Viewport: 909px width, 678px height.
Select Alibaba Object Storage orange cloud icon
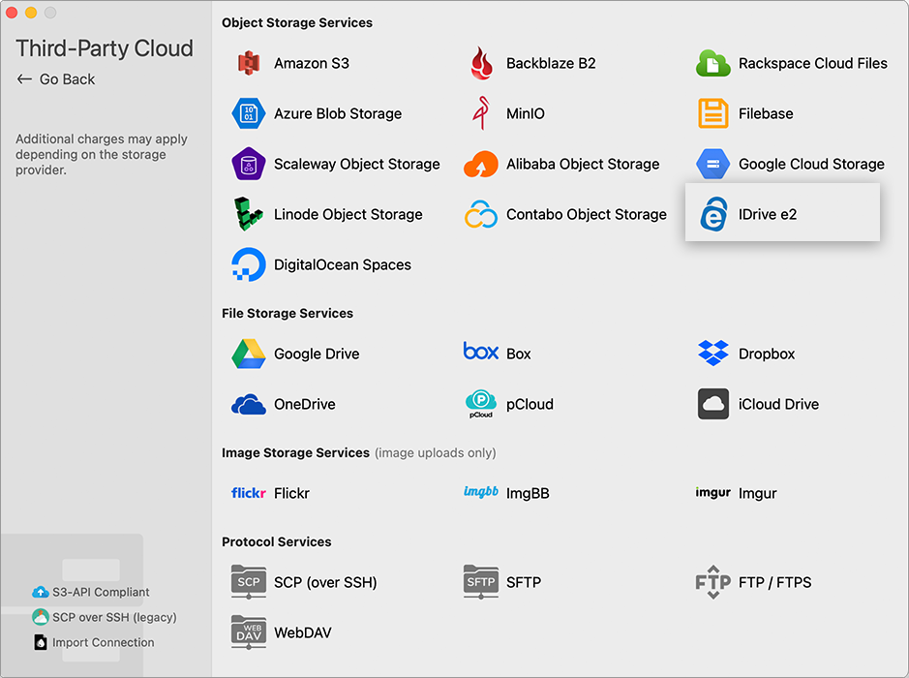(x=480, y=164)
